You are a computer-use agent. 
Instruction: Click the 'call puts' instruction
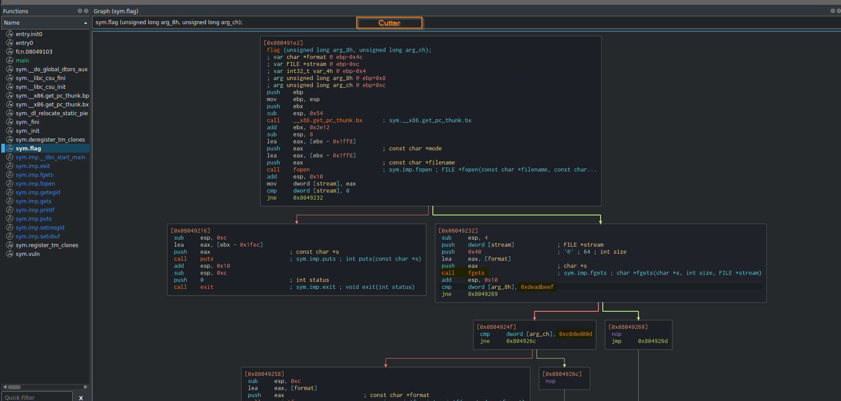coord(194,259)
